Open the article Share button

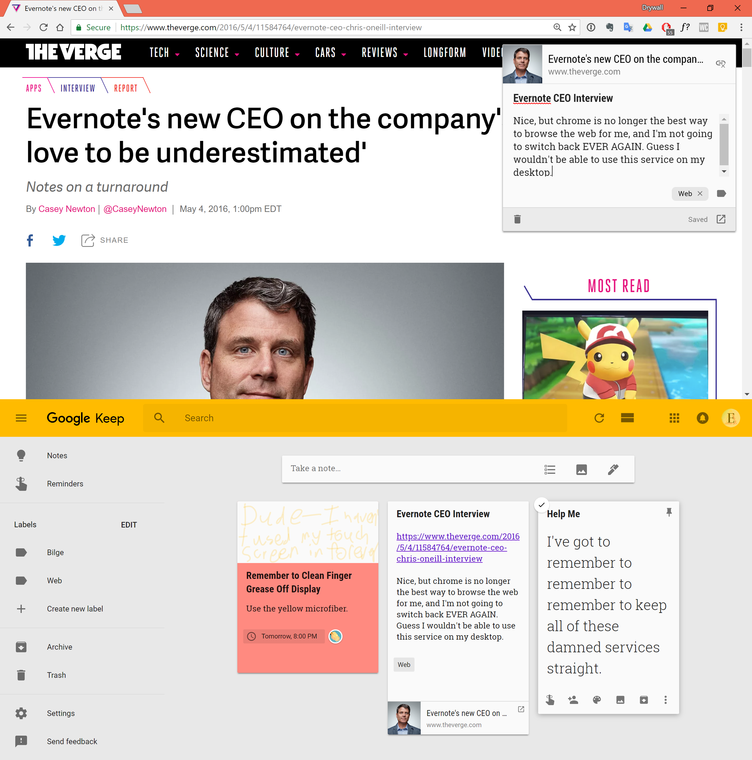tap(104, 240)
